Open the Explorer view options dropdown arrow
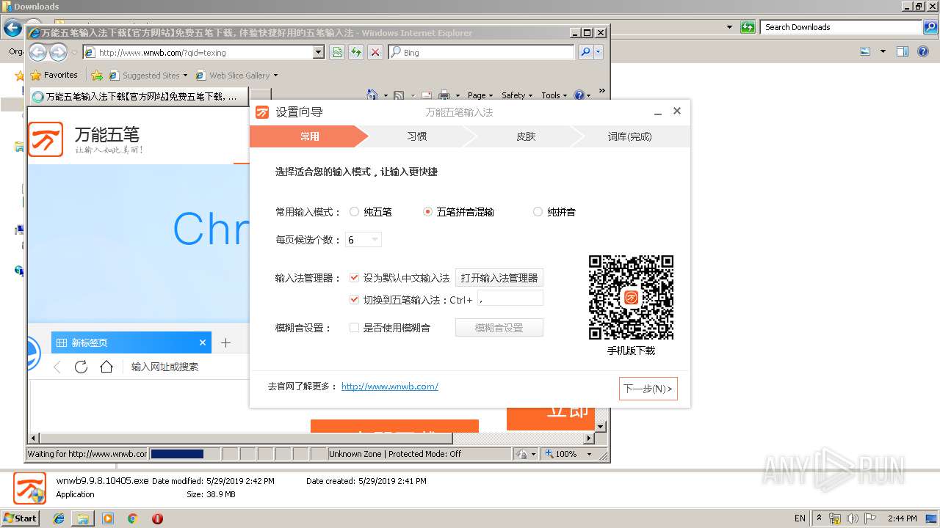 [883, 51]
